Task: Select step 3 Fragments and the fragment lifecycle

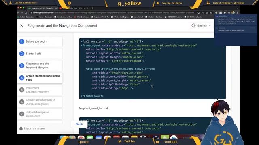Action: (40, 66)
